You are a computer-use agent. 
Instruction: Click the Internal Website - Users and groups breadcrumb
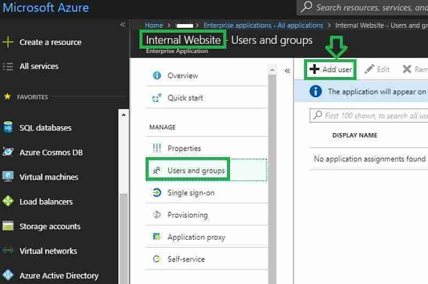(x=381, y=25)
